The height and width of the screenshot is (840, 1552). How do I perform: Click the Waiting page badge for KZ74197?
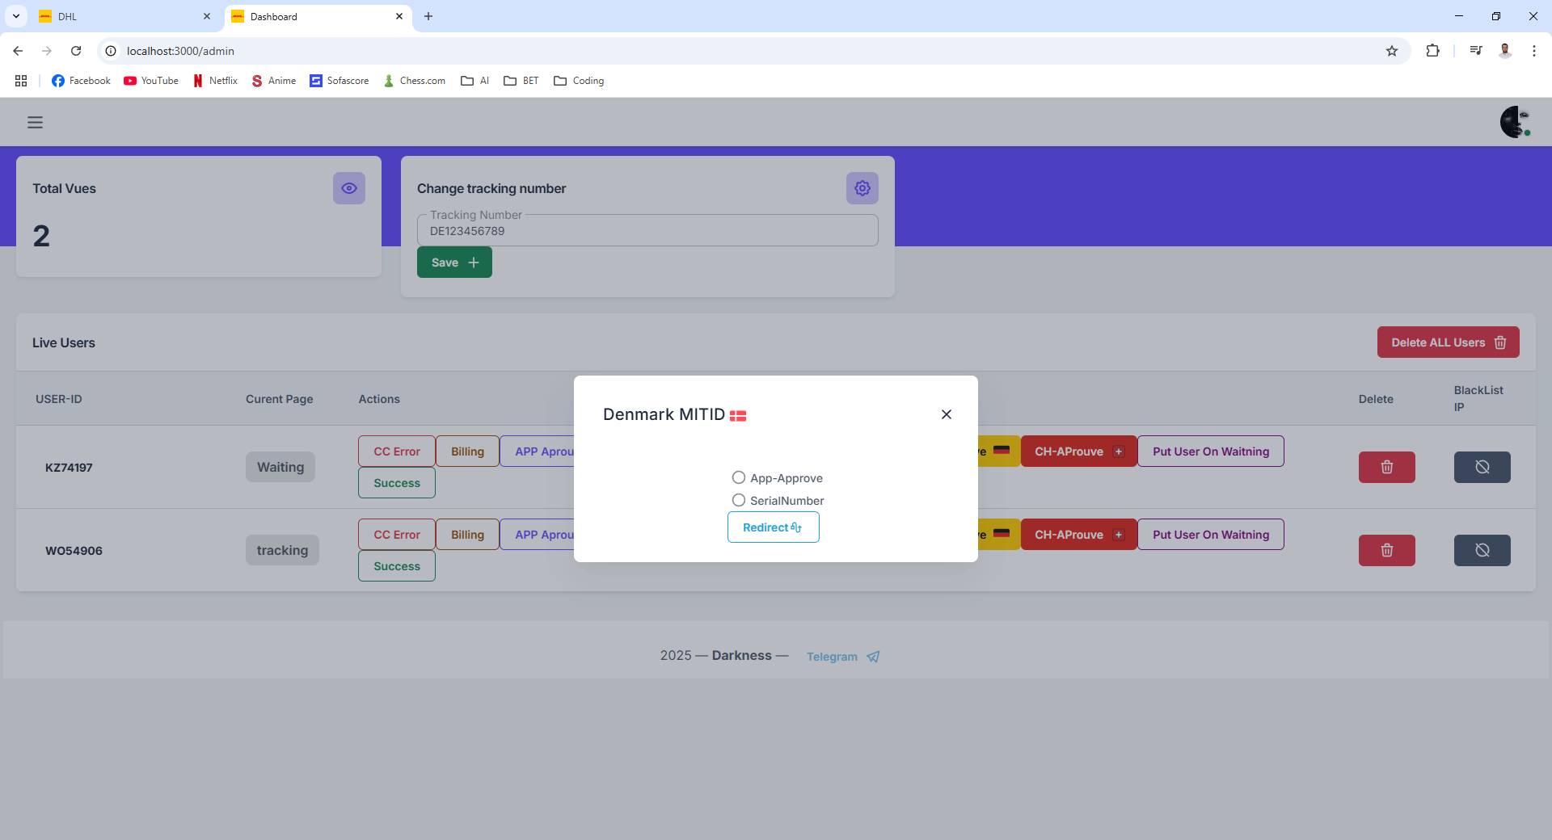[x=280, y=467]
